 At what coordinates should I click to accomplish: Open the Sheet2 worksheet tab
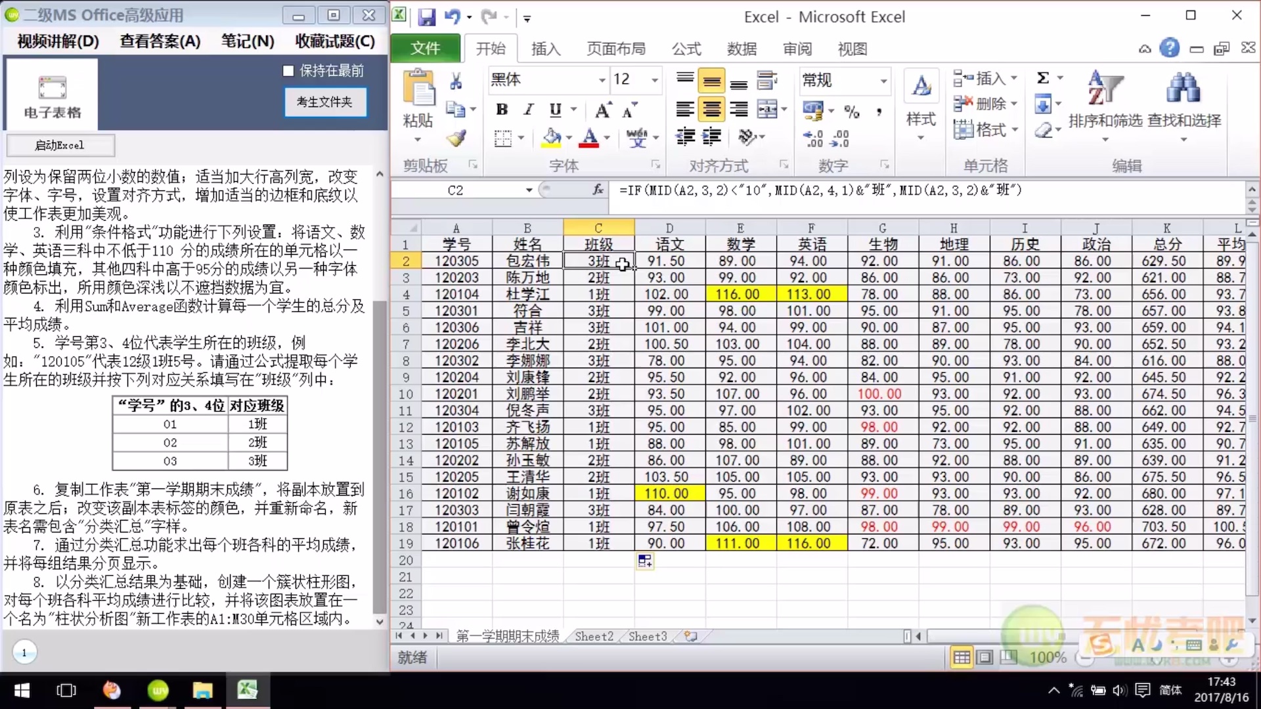(x=594, y=636)
